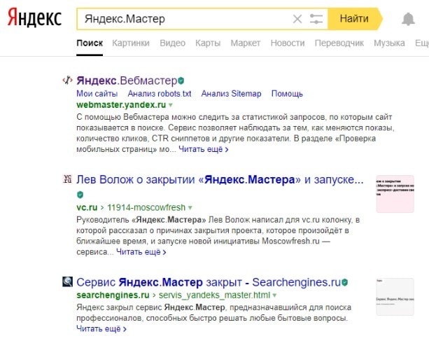
Task: Click the Яндекс.Вебмастер favicon
Action: coord(67,81)
